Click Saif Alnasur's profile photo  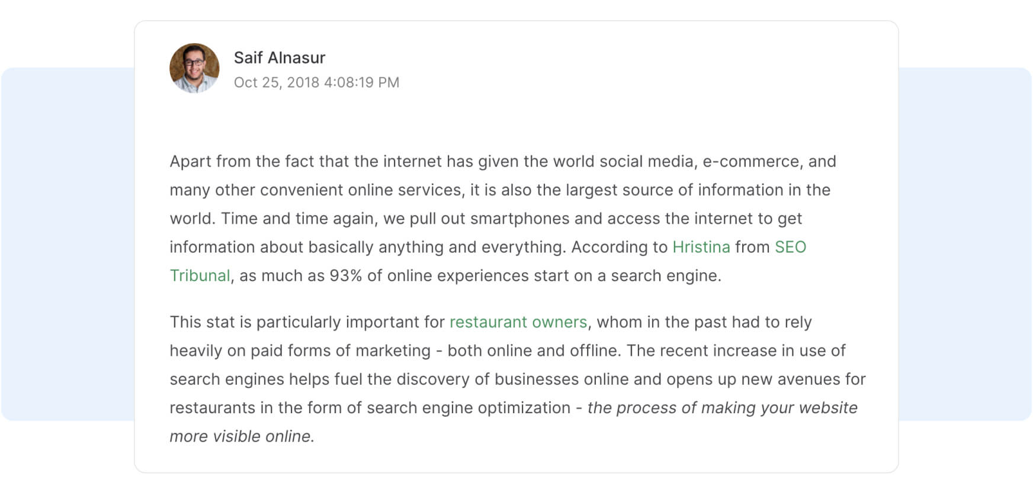coord(194,68)
